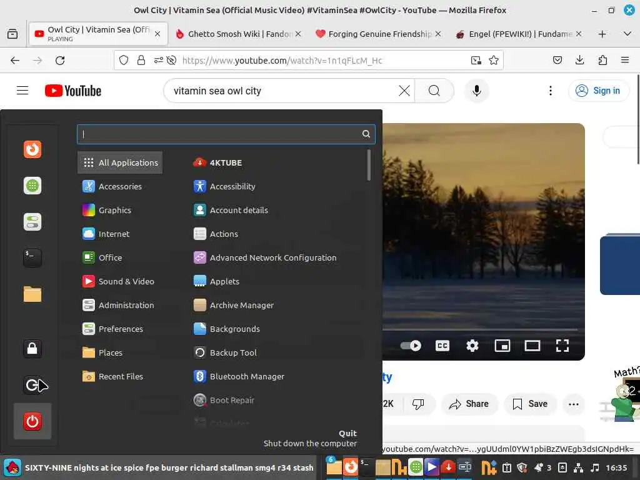Clear the YouTube search query
This screenshot has height=480, width=640.
[x=404, y=91]
